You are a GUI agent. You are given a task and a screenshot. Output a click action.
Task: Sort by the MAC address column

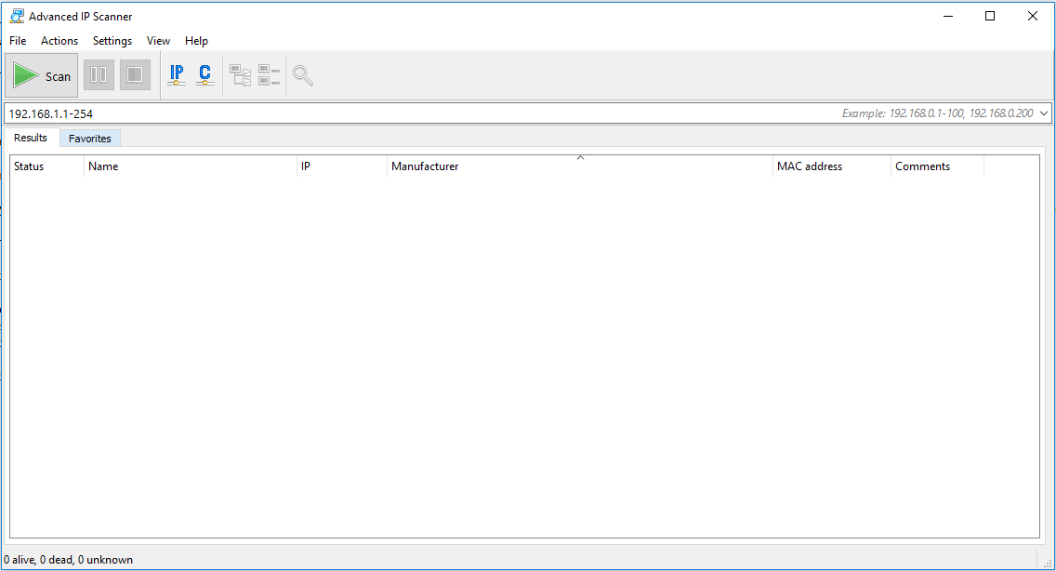[831, 166]
